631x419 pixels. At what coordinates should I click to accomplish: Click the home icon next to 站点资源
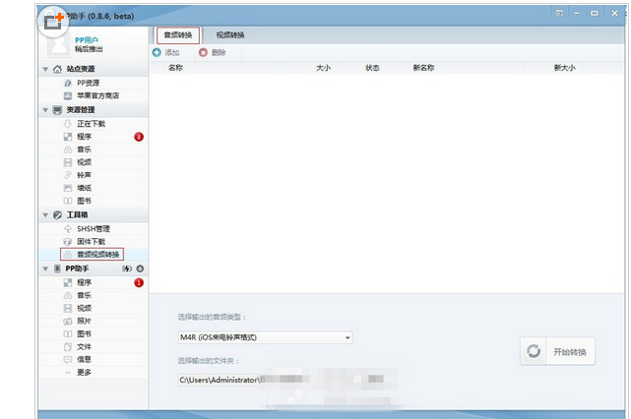(x=57, y=69)
